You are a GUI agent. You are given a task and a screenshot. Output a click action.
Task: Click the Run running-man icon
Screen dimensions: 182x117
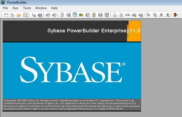[161, 15]
